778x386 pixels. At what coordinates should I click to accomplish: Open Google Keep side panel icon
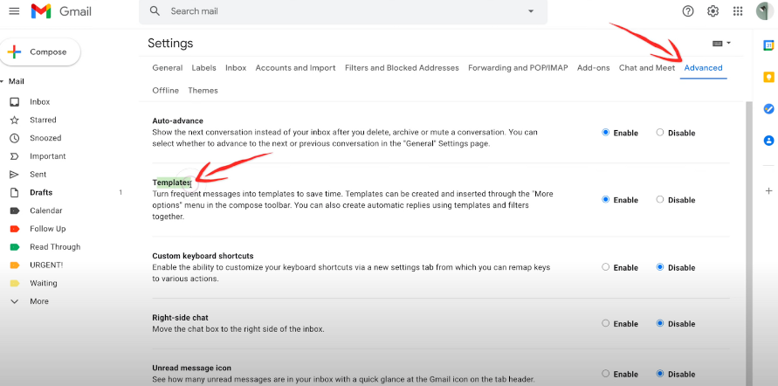click(768, 78)
